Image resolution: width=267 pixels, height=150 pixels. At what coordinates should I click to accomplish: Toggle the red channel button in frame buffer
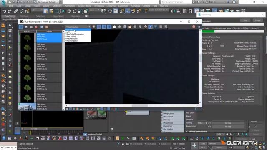point(99,27)
